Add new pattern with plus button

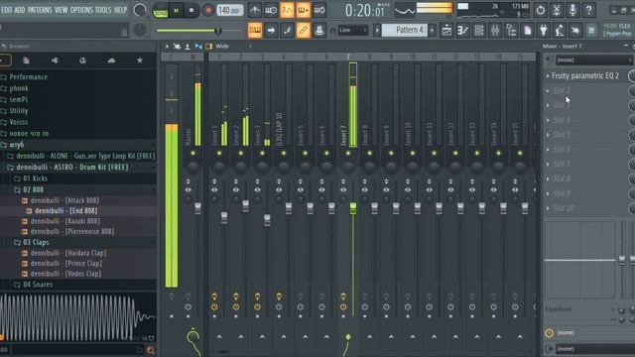point(433,31)
